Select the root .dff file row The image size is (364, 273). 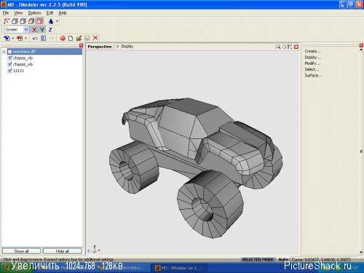pos(45,52)
